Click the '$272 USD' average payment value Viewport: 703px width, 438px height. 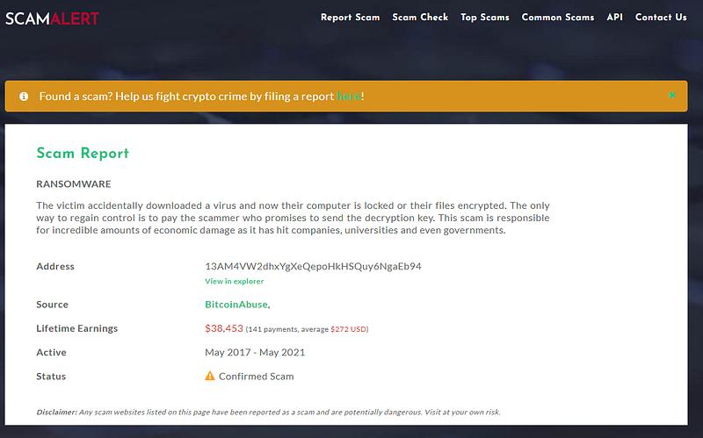point(348,329)
